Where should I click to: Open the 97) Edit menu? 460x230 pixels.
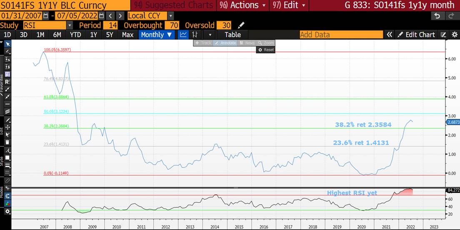(289, 5)
